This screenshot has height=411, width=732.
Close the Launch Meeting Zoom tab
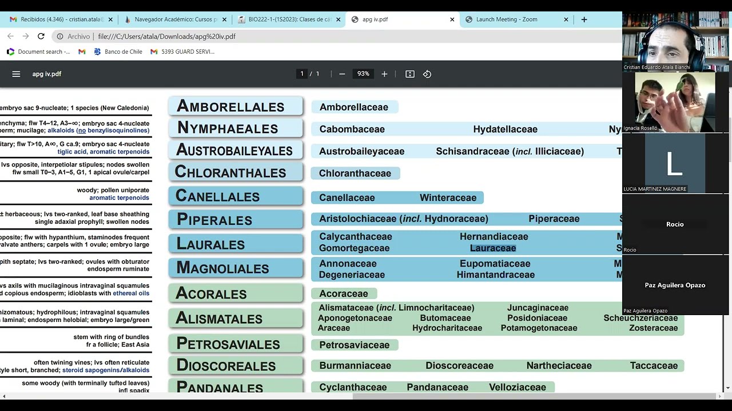566,19
